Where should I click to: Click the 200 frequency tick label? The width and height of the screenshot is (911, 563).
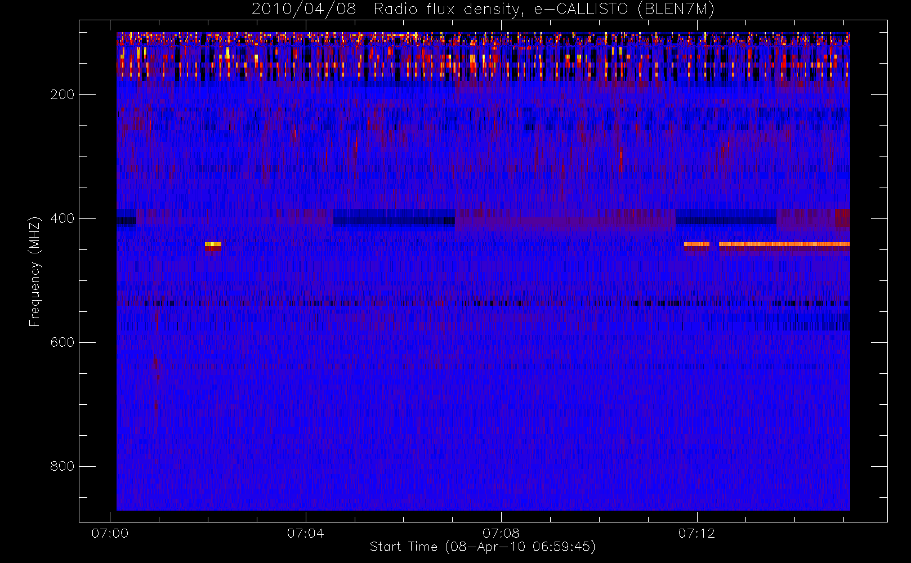62,95
